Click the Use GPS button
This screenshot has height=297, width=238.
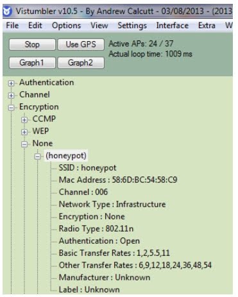coord(81,44)
